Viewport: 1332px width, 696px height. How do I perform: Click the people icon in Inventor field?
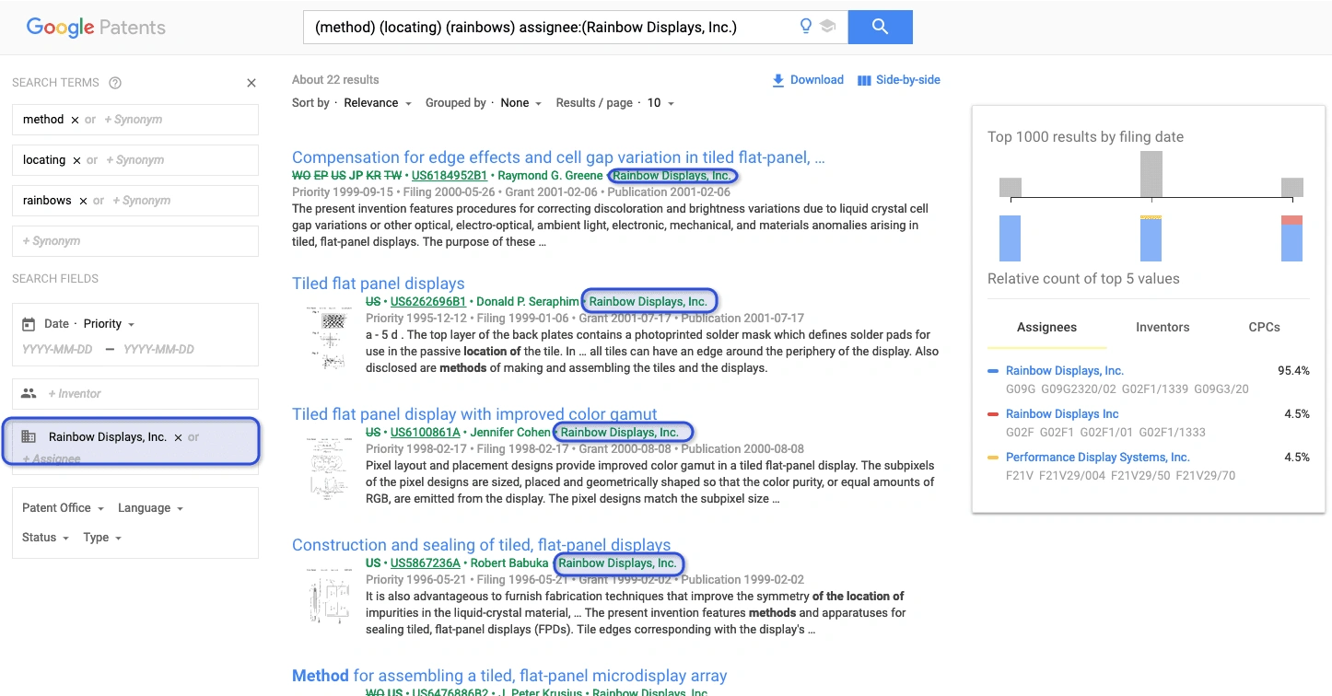click(x=29, y=393)
